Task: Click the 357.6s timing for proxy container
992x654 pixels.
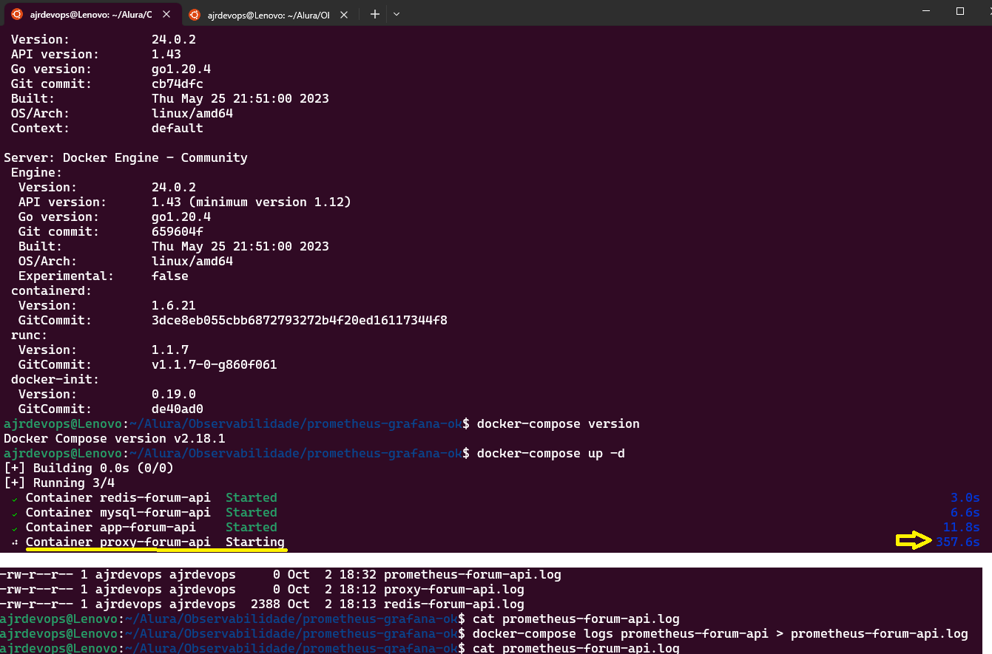Action: (957, 542)
